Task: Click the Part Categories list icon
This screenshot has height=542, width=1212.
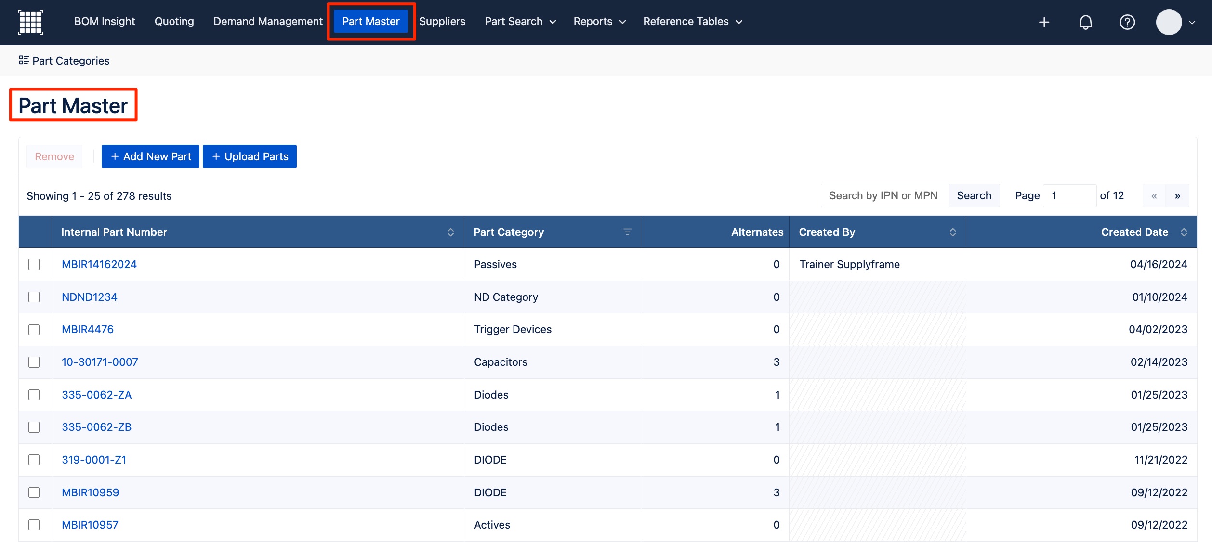Action: point(24,60)
